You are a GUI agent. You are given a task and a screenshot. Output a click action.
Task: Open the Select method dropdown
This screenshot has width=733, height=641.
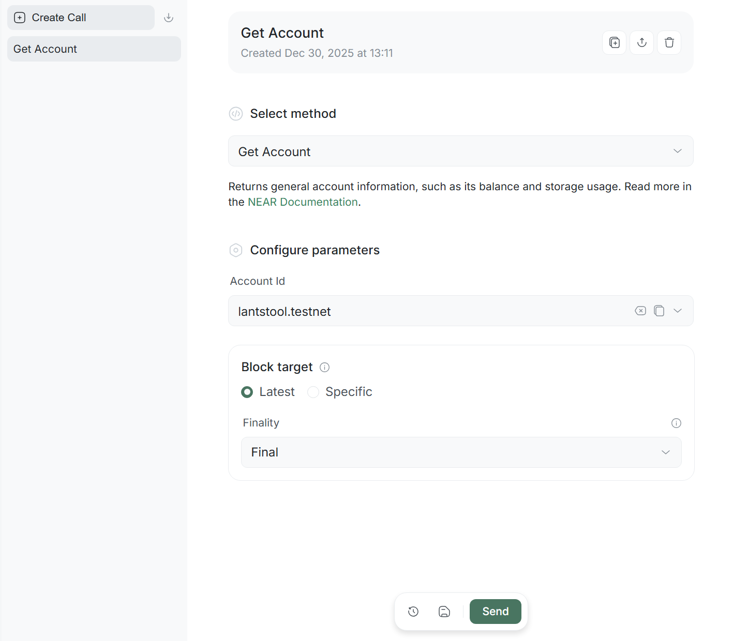(x=460, y=151)
